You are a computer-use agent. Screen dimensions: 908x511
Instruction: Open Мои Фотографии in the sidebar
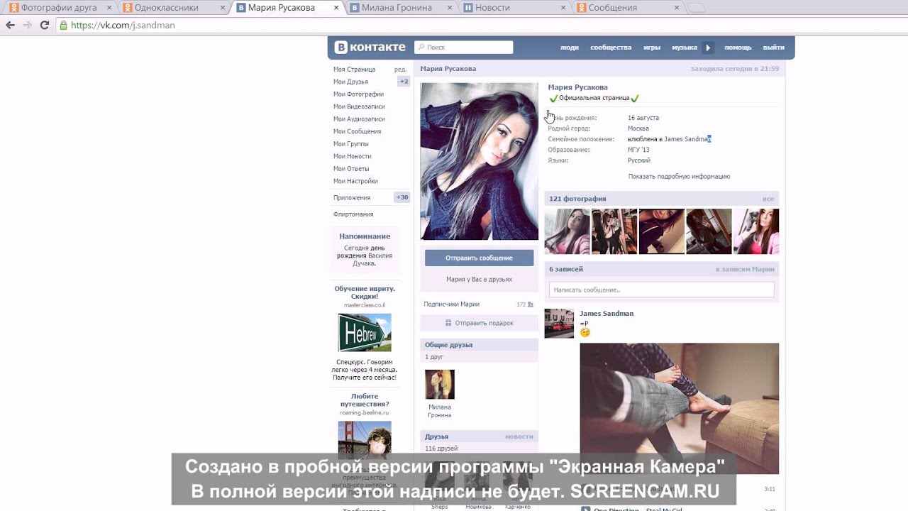point(358,94)
